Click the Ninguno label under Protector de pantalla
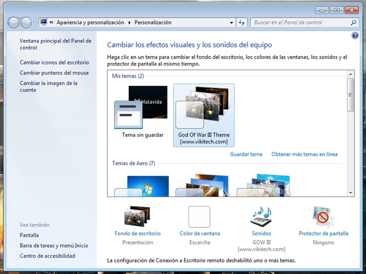This screenshot has width=366, height=274. tap(323, 243)
